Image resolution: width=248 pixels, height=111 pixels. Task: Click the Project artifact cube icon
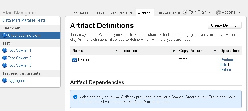(x=74, y=60)
